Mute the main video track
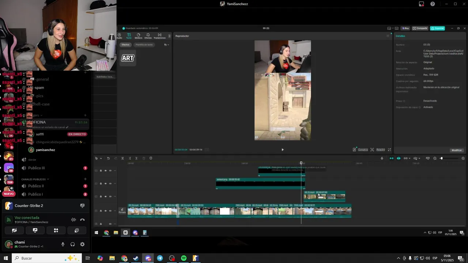Screen dimensions: 468x263 [110, 211]
